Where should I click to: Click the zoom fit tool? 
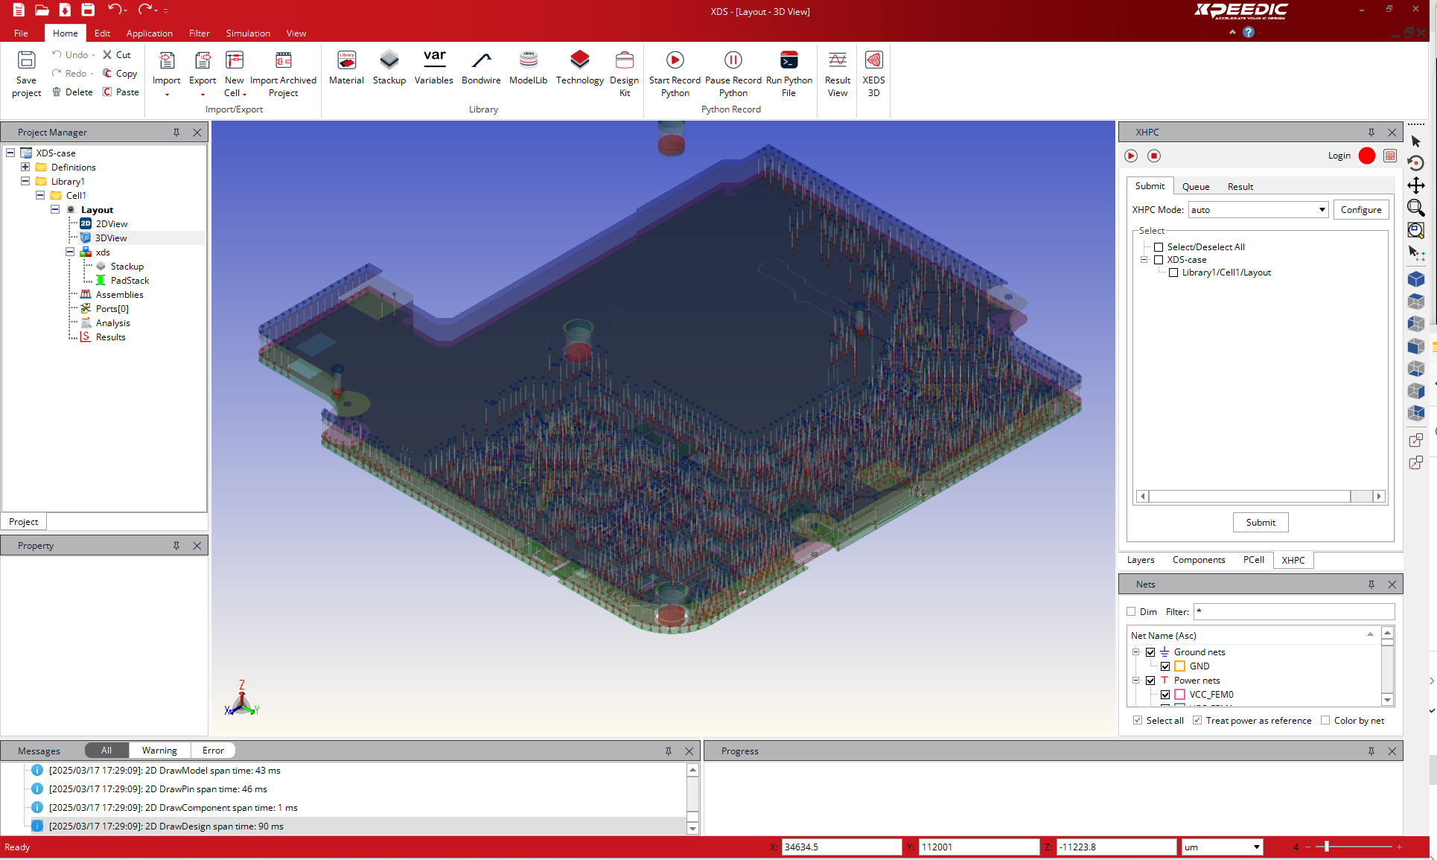[x=1416, y=230]
